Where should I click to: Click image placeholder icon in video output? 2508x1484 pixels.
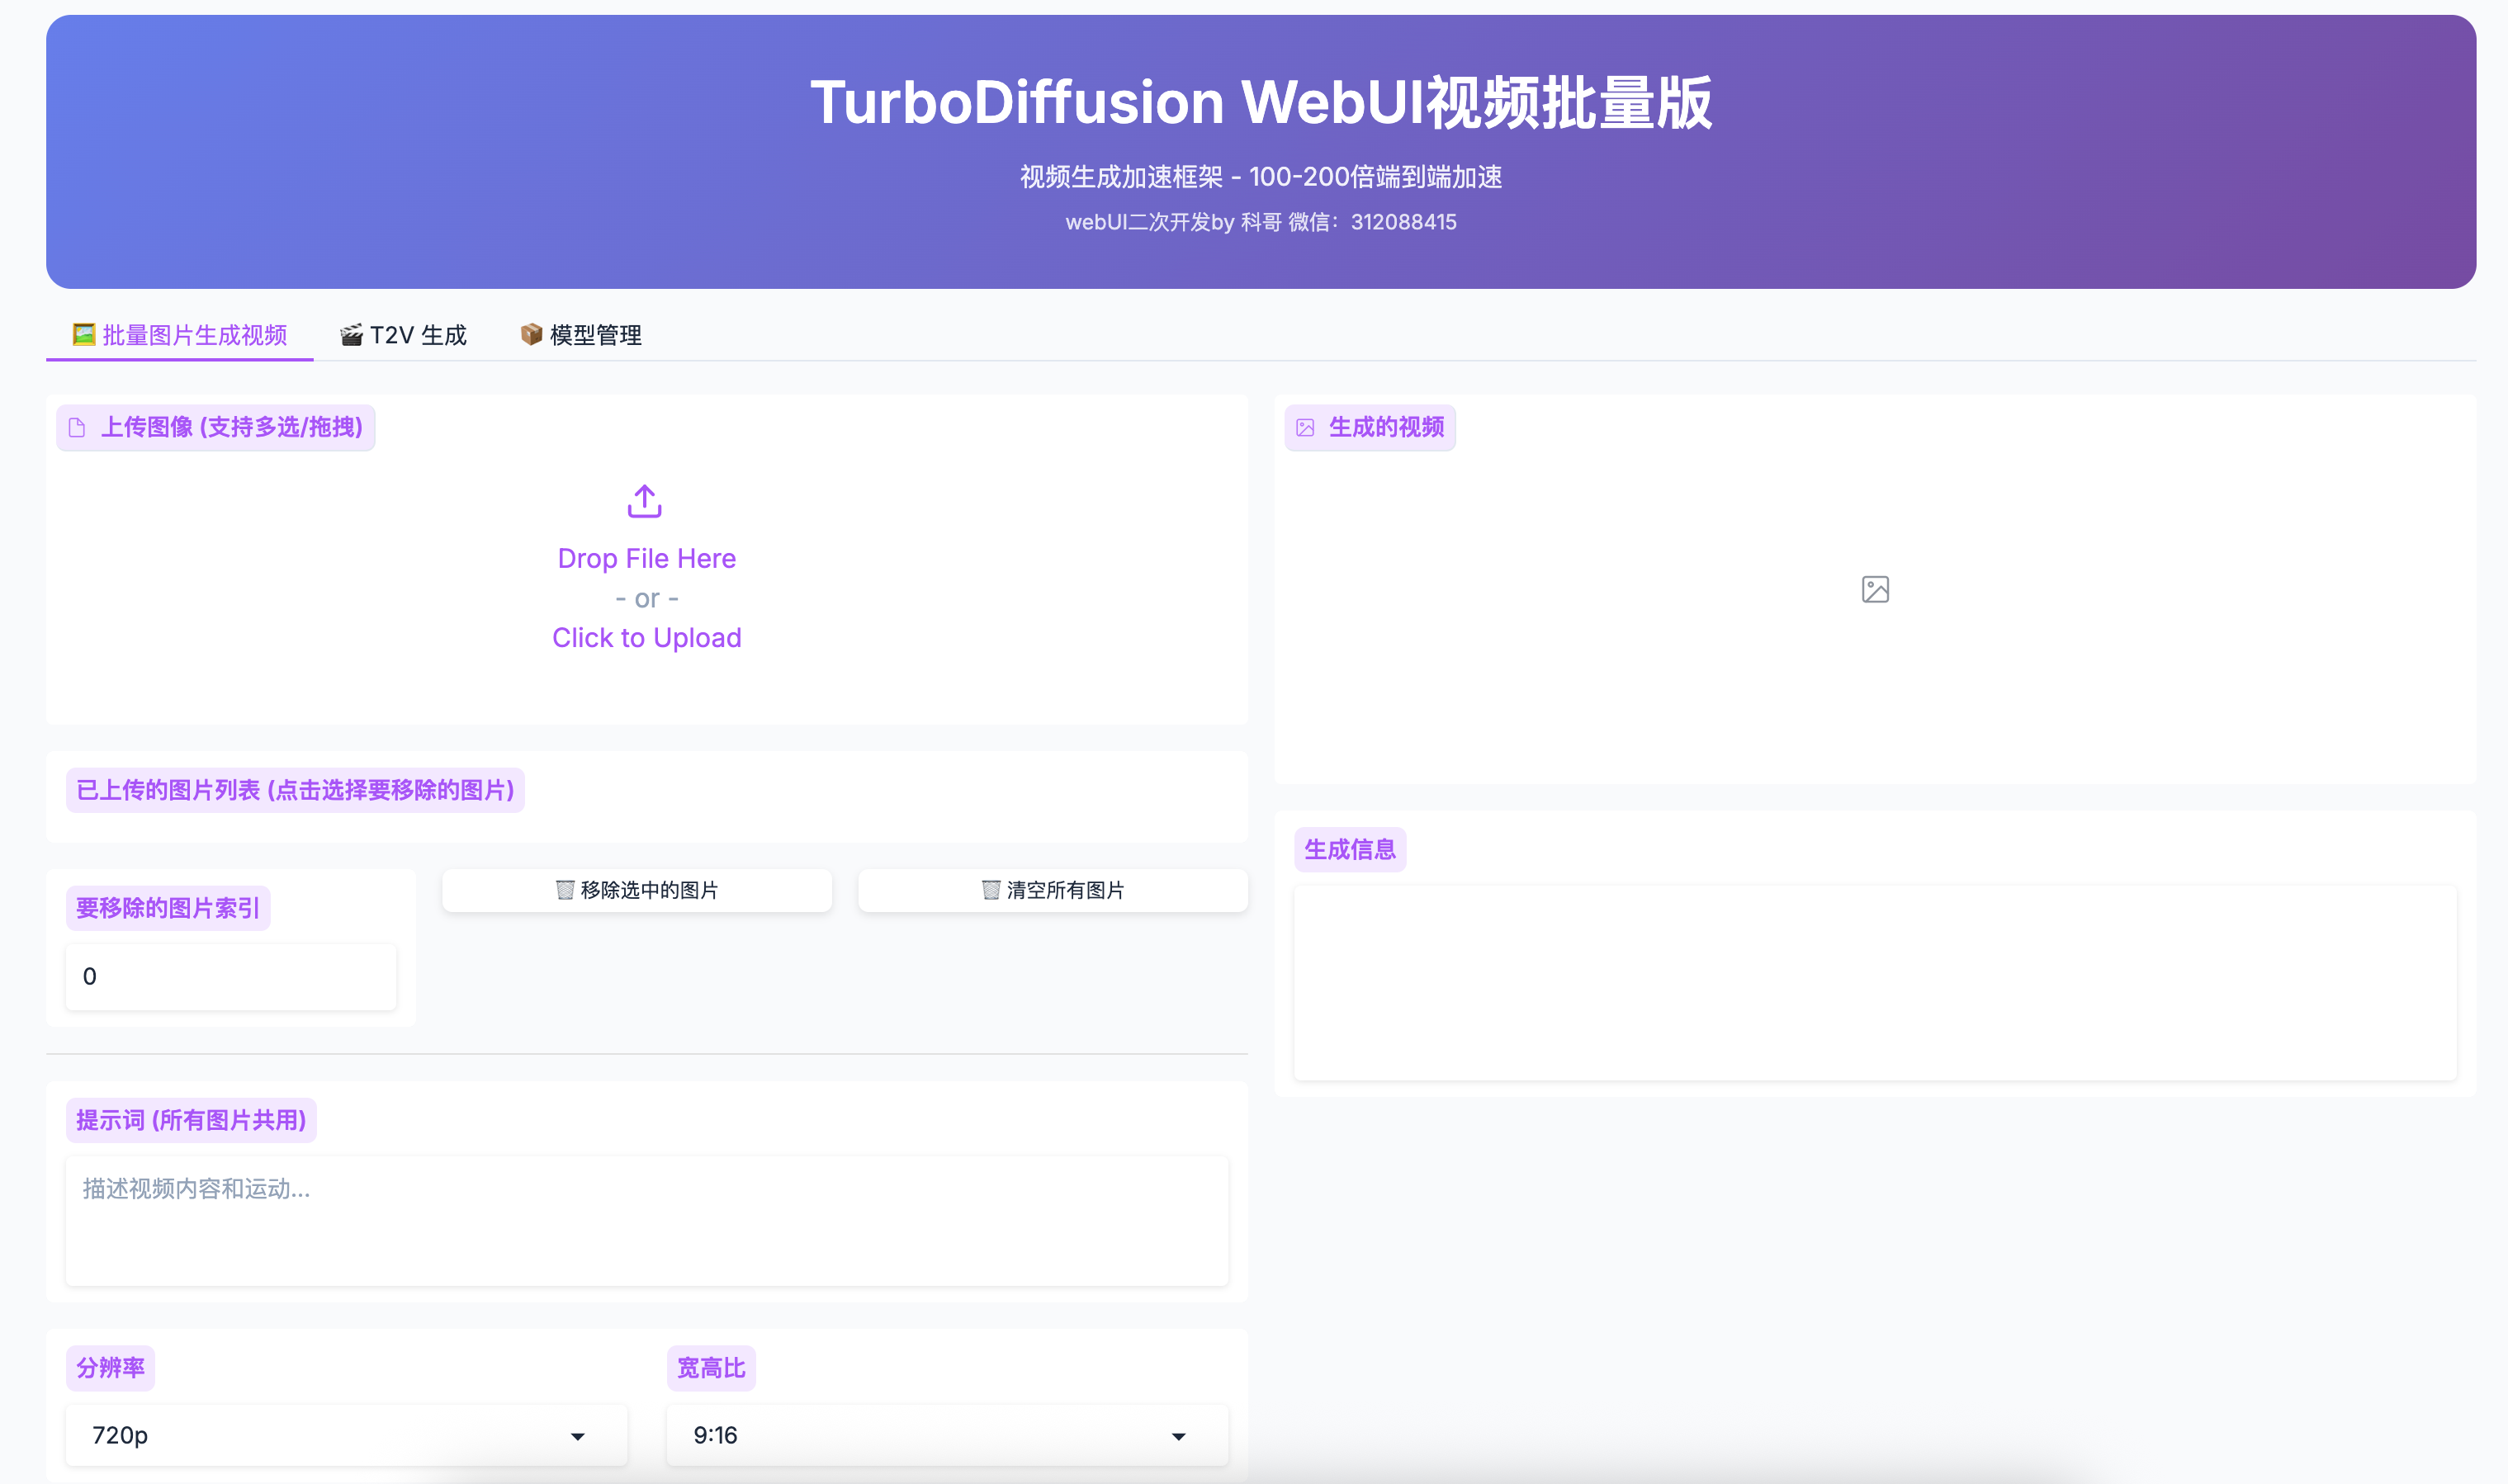point(1875,589)
